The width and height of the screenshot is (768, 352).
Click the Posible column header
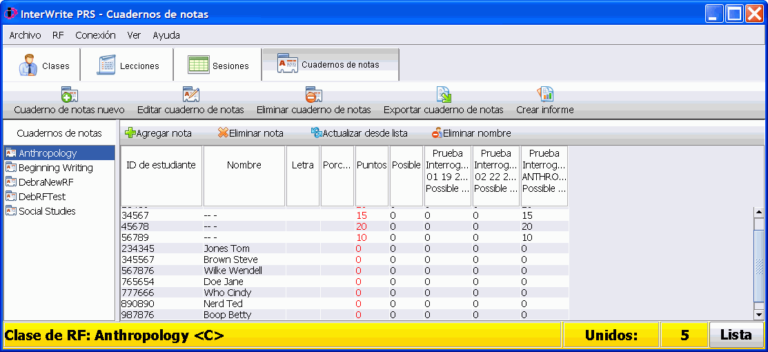[406, 176]
